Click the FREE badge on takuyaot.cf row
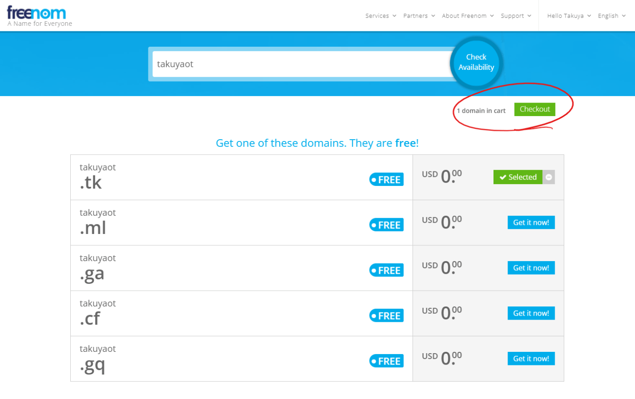 386,316
